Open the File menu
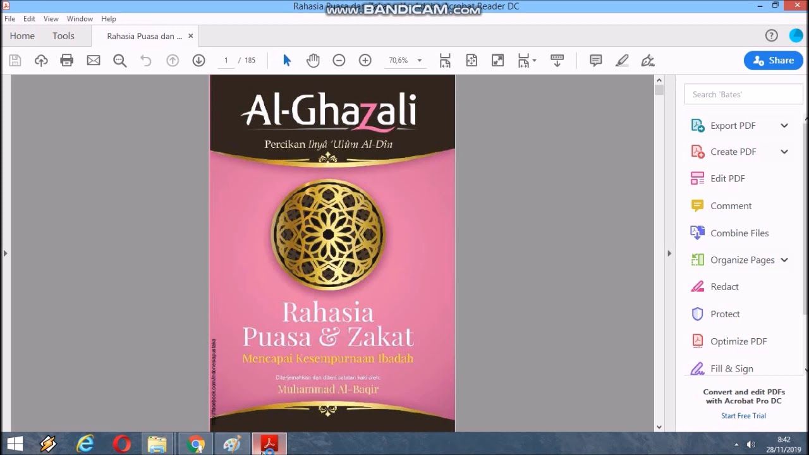This screenshot has width=809, height=455. pyautogui.click(x=10, y=19)
